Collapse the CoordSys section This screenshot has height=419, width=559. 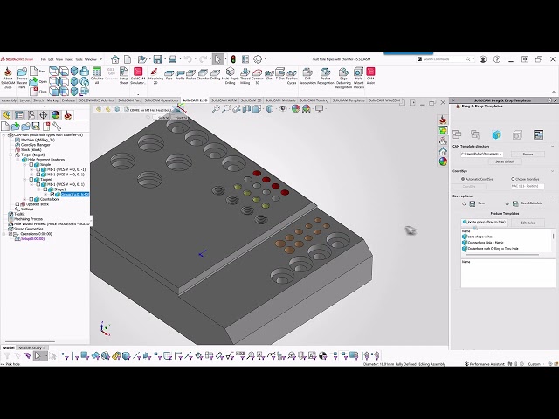click(x=552, y=171)
